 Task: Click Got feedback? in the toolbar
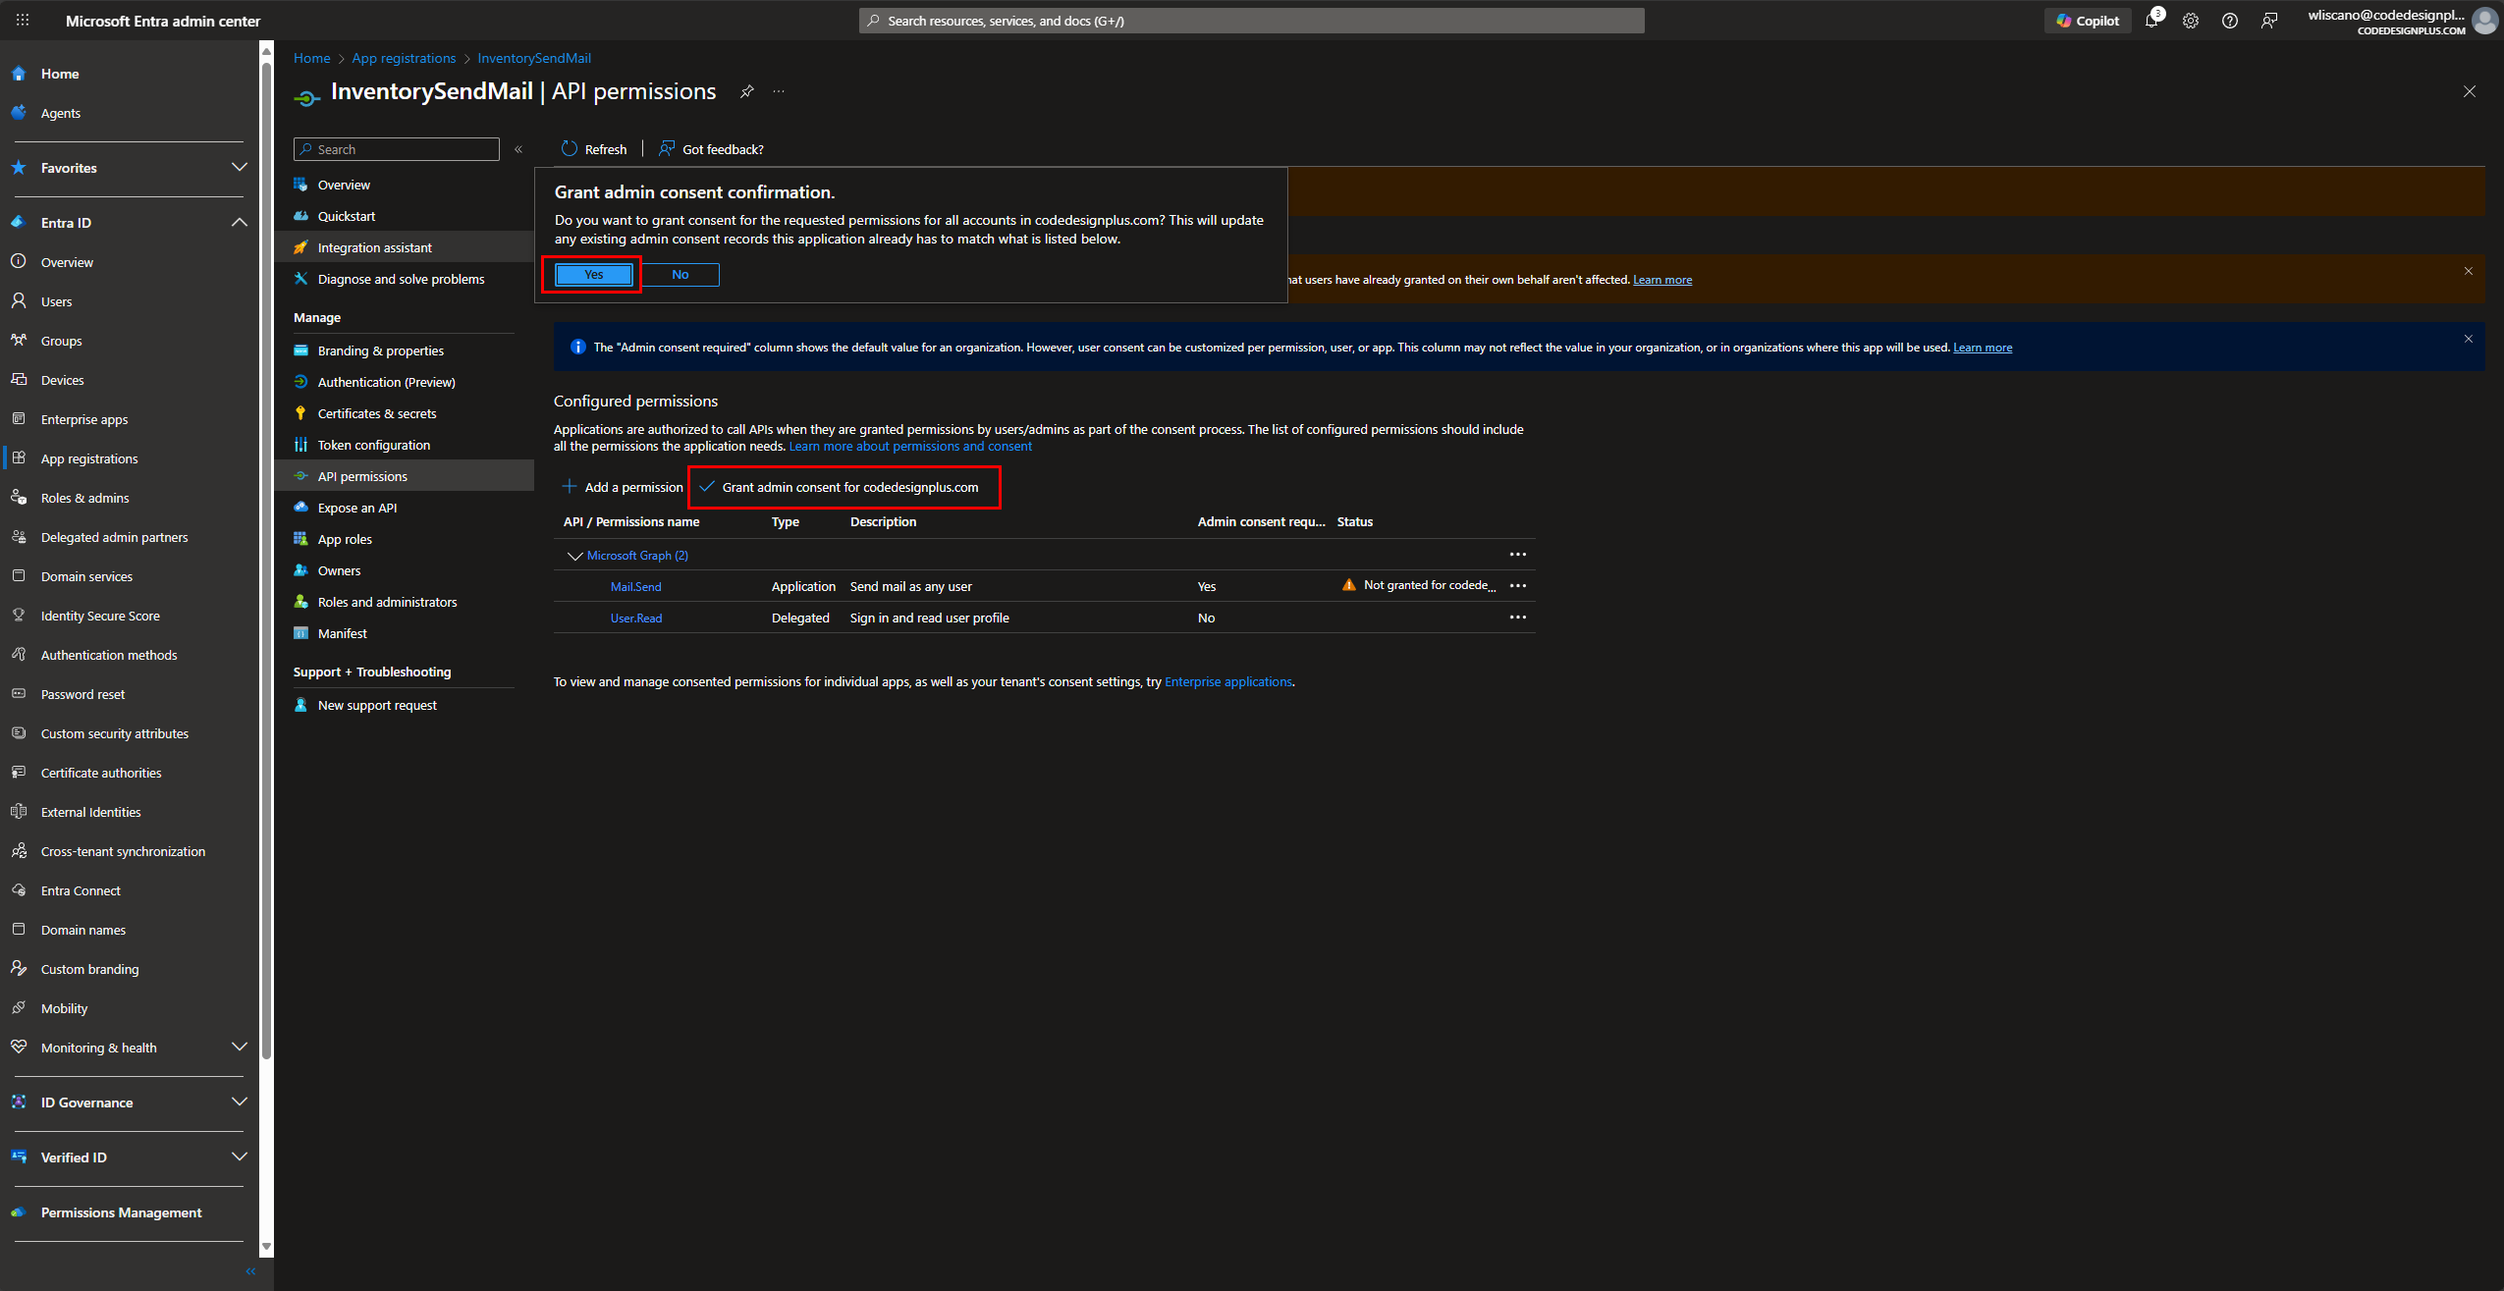711,149
